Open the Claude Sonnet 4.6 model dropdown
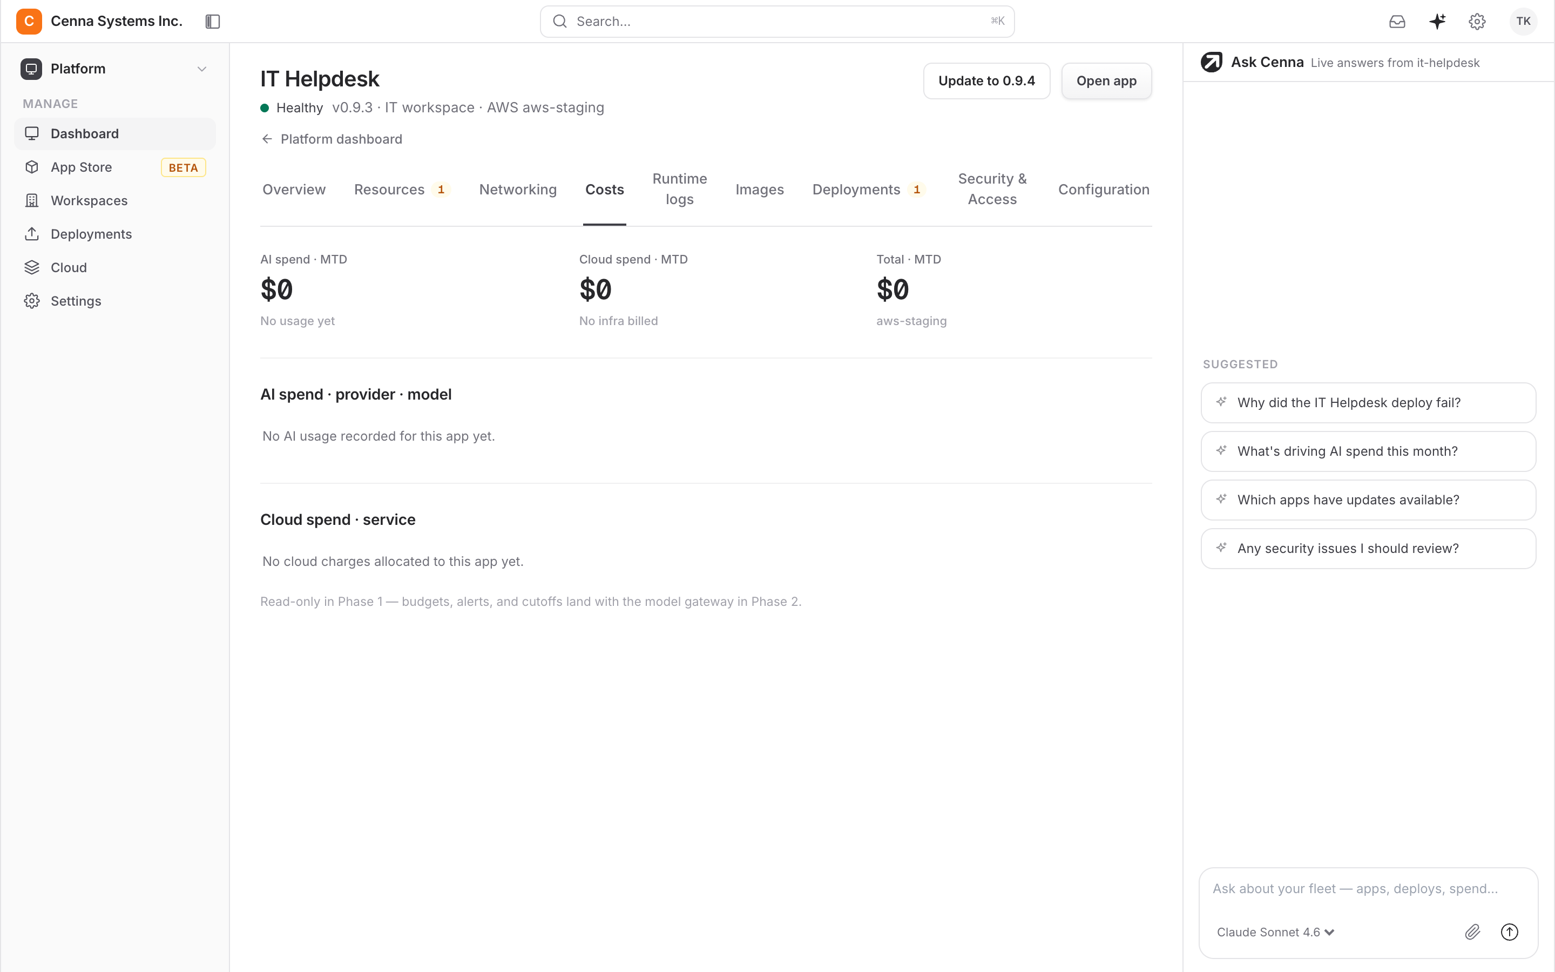1555x972 pixels. click(1275, 932)
